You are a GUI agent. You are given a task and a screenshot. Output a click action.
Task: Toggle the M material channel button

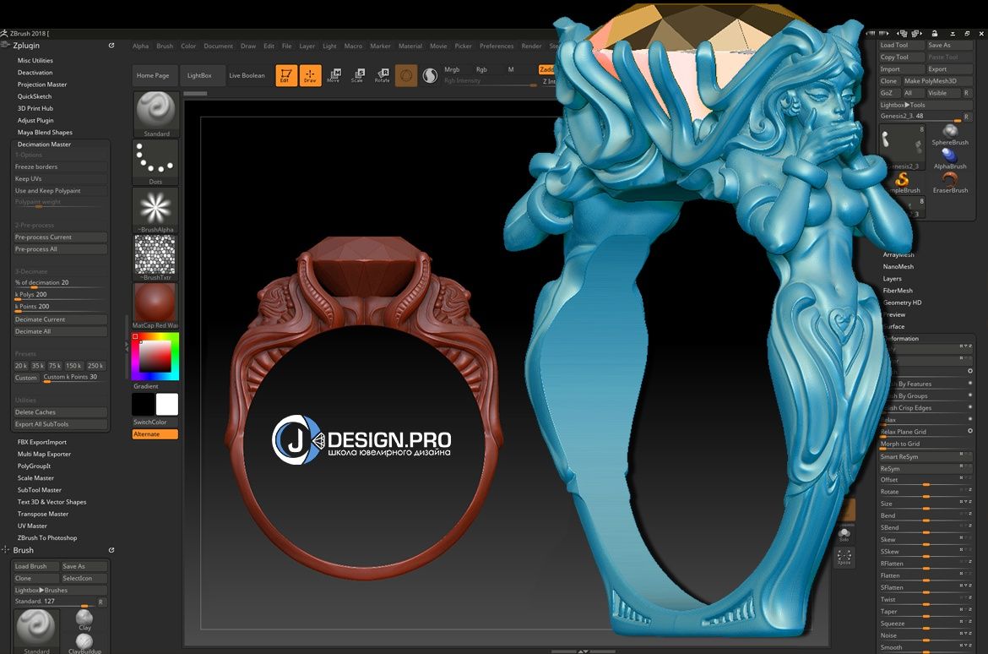coord(510,70)
